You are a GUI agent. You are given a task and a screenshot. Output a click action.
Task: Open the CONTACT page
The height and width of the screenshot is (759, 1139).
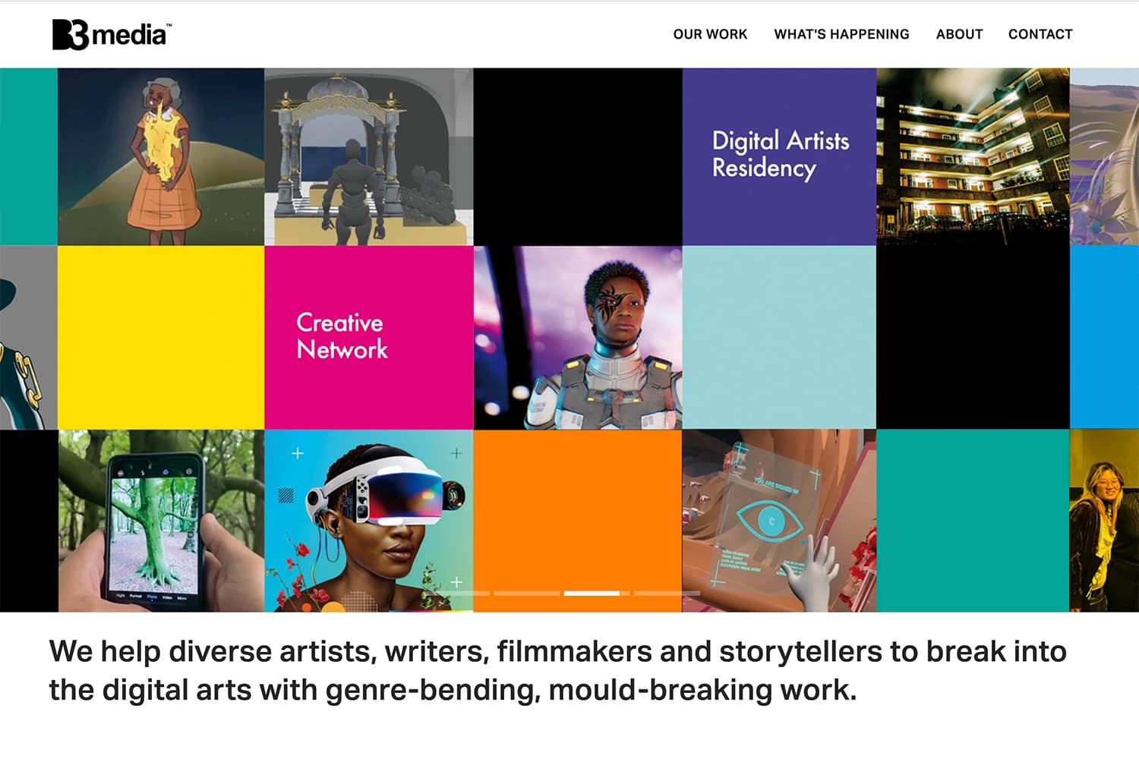tap(1040, 34)
